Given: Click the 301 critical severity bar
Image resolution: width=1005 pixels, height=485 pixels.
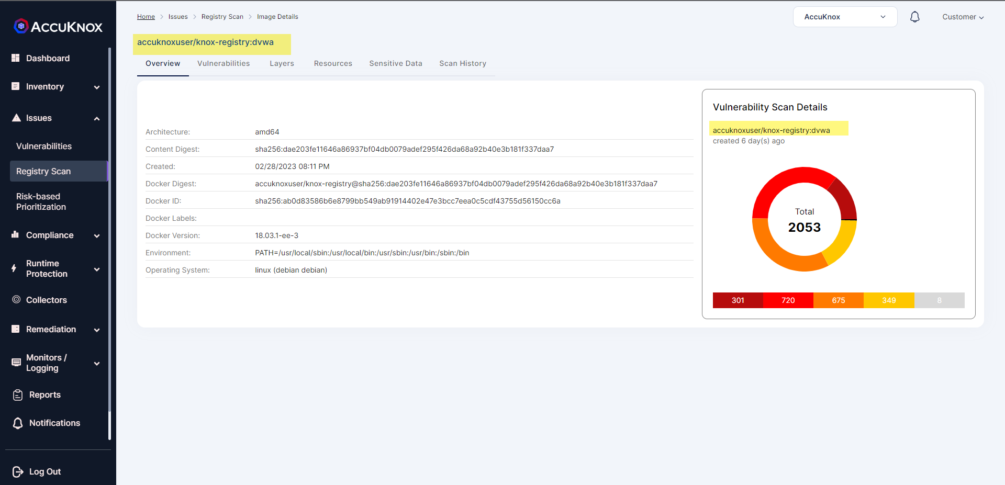Looking at the screenshot, I should tap(738, 300).
